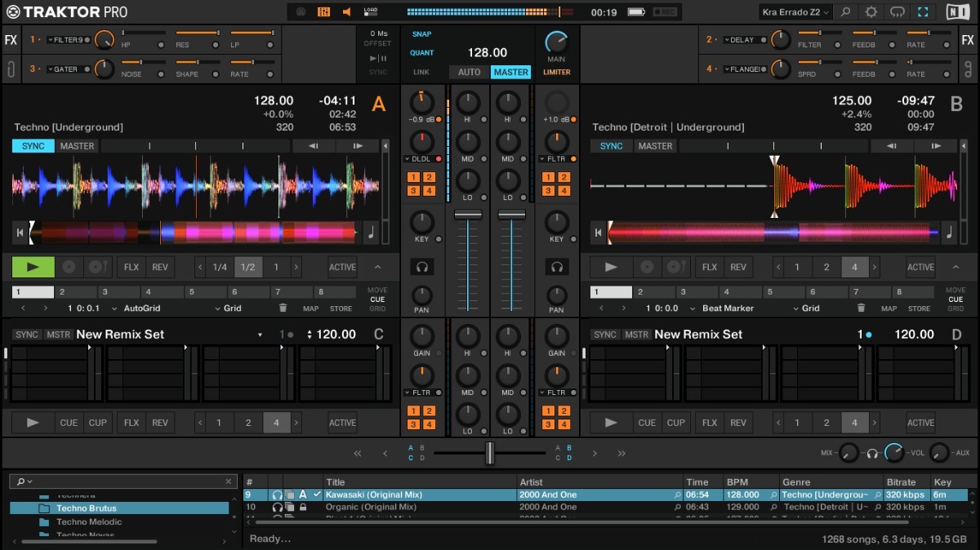Viewport: 980px width, 550px height.
Task: Jump to track start on Deck A
Action: [20, 233]
